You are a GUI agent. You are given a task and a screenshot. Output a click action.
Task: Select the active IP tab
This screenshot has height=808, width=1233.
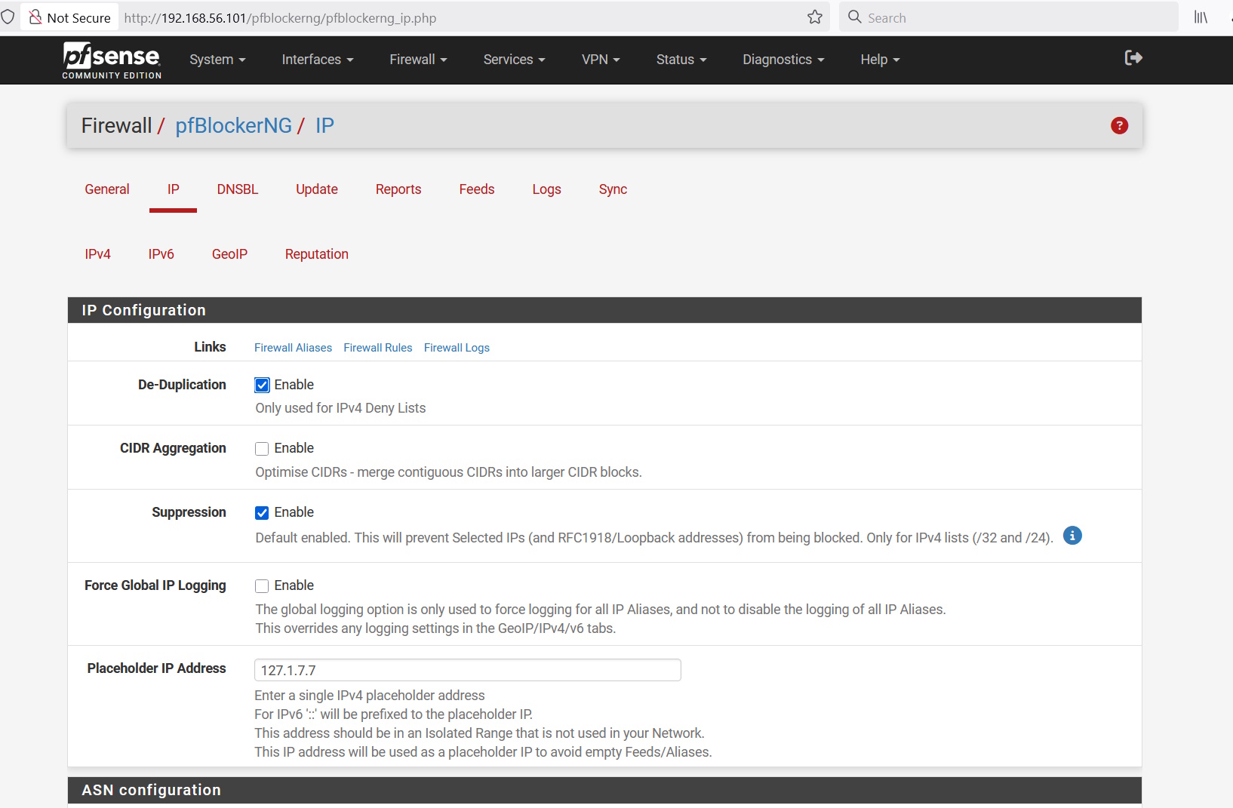(x=174, y=189)
